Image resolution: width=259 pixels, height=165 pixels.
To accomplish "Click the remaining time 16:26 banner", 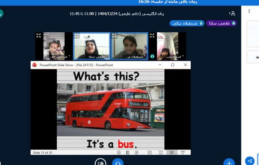I will (x=167, y=2).
